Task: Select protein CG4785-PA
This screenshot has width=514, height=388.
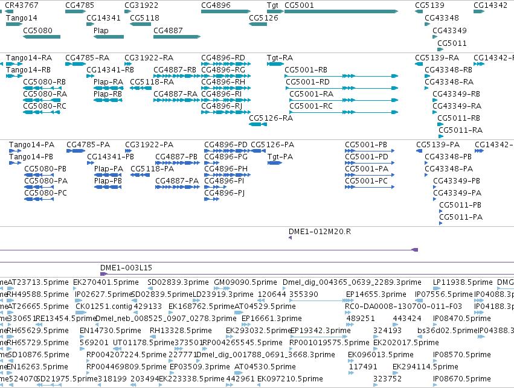Action: (75, 151)
